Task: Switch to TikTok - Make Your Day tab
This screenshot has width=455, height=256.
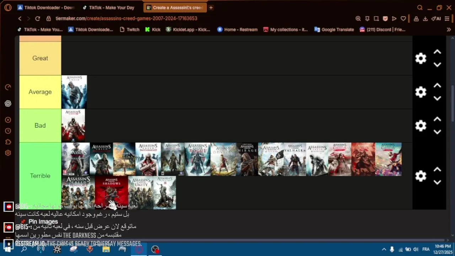Action: click(108, 7)
